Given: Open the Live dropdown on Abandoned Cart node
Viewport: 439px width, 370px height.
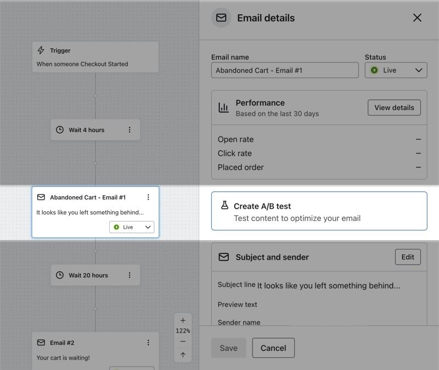Looking at the screenshot, I should point(132,226).
